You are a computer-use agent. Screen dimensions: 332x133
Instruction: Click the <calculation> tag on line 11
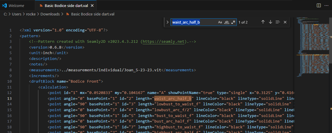point(53,87)
